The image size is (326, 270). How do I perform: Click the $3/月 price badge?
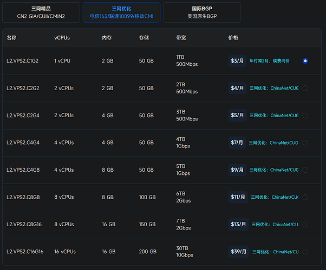click(x=237, y=61)
